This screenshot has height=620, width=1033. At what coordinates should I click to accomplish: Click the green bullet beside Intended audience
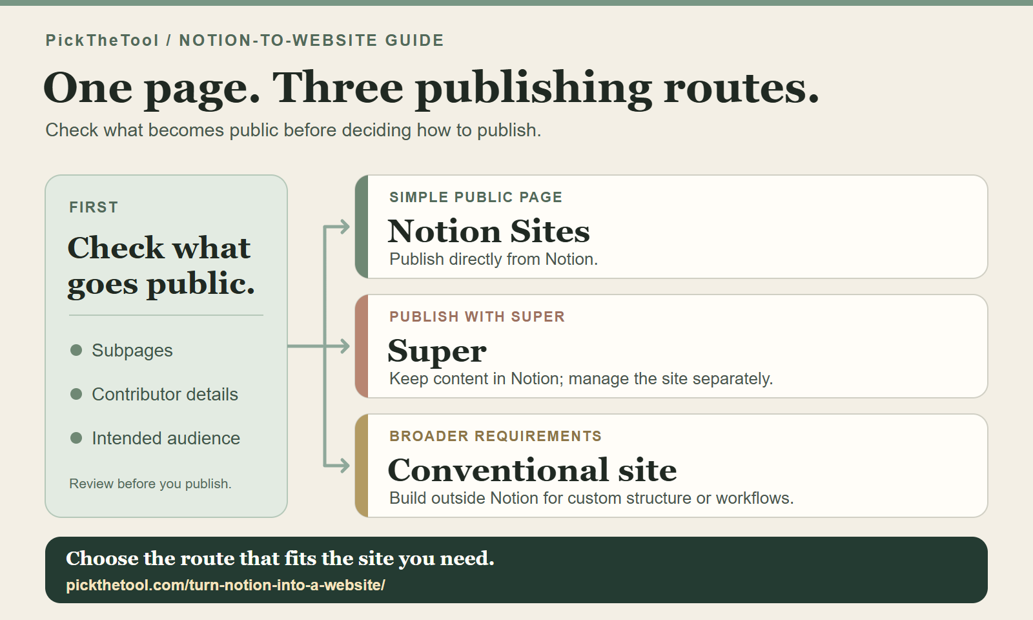(76, 438)
